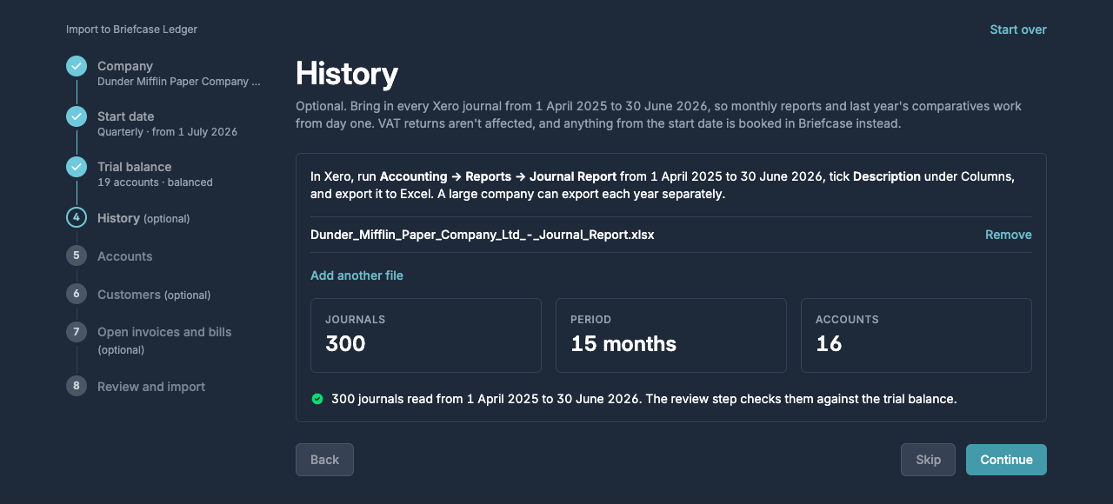
Task: Click the step 8 Review number icon
Action: (77, 386)
